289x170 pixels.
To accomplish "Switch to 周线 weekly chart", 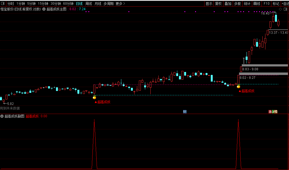I will tap(89, 4).
